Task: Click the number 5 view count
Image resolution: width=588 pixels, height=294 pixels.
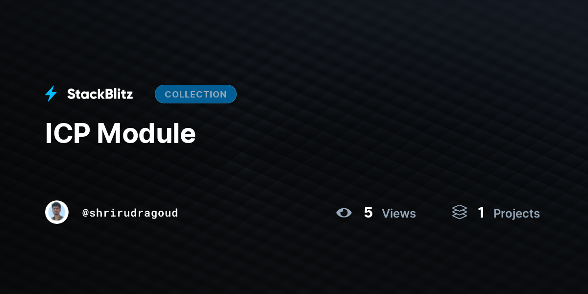Action: point(368,213)
